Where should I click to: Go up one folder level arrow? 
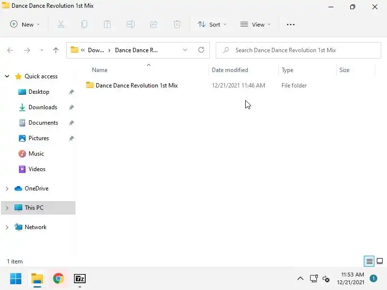56,50
